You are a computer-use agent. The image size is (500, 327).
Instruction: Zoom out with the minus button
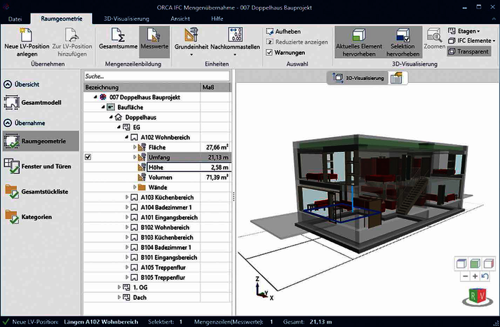click(x=465, y=276)
